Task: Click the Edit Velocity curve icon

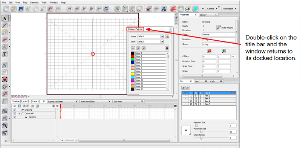Action: tap(219, 28)
